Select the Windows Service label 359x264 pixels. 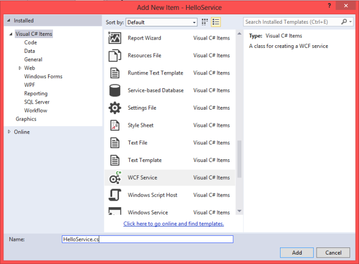[147, 212]
